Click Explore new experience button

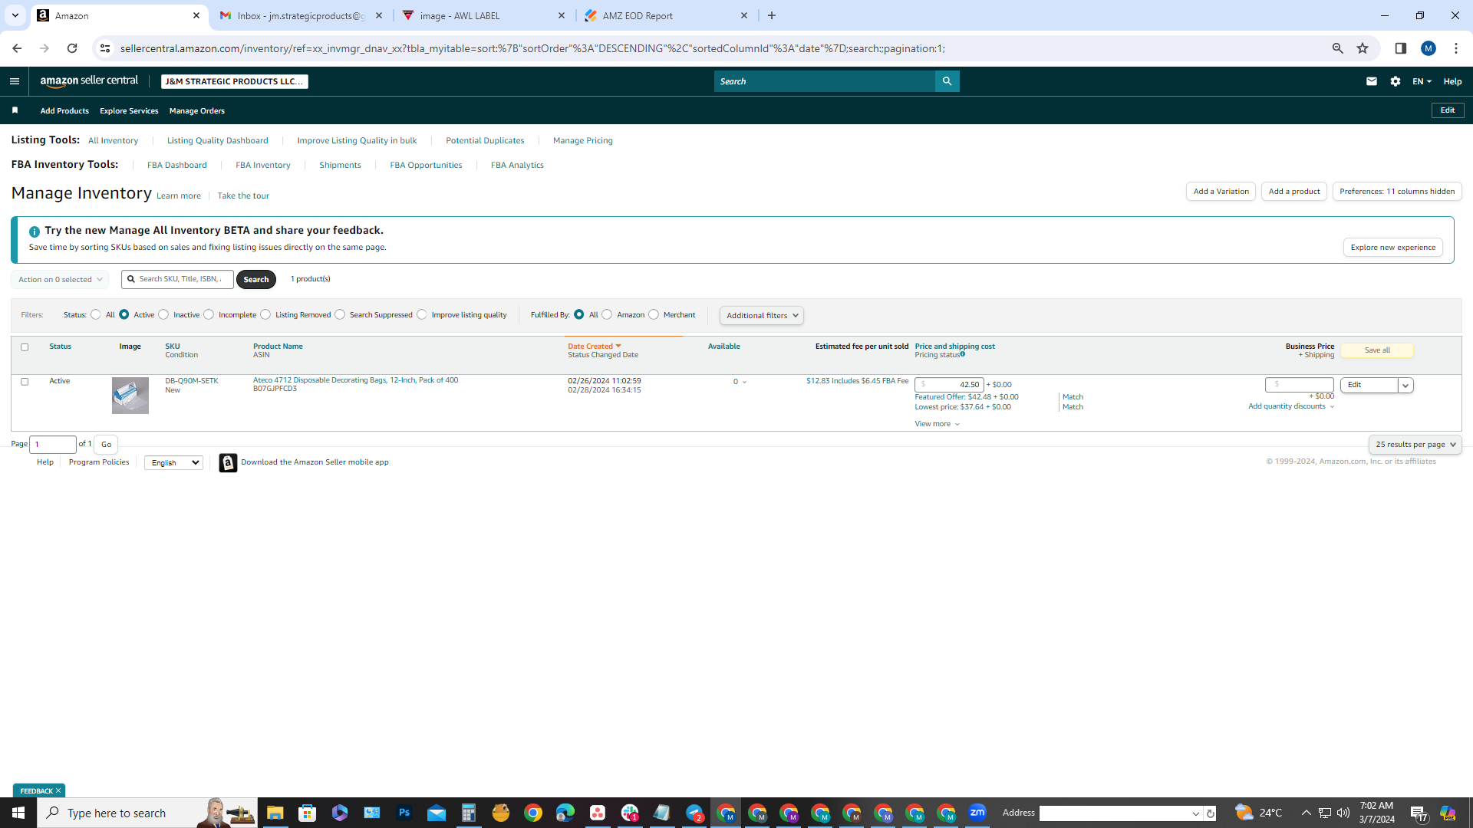click(1392, 248)
